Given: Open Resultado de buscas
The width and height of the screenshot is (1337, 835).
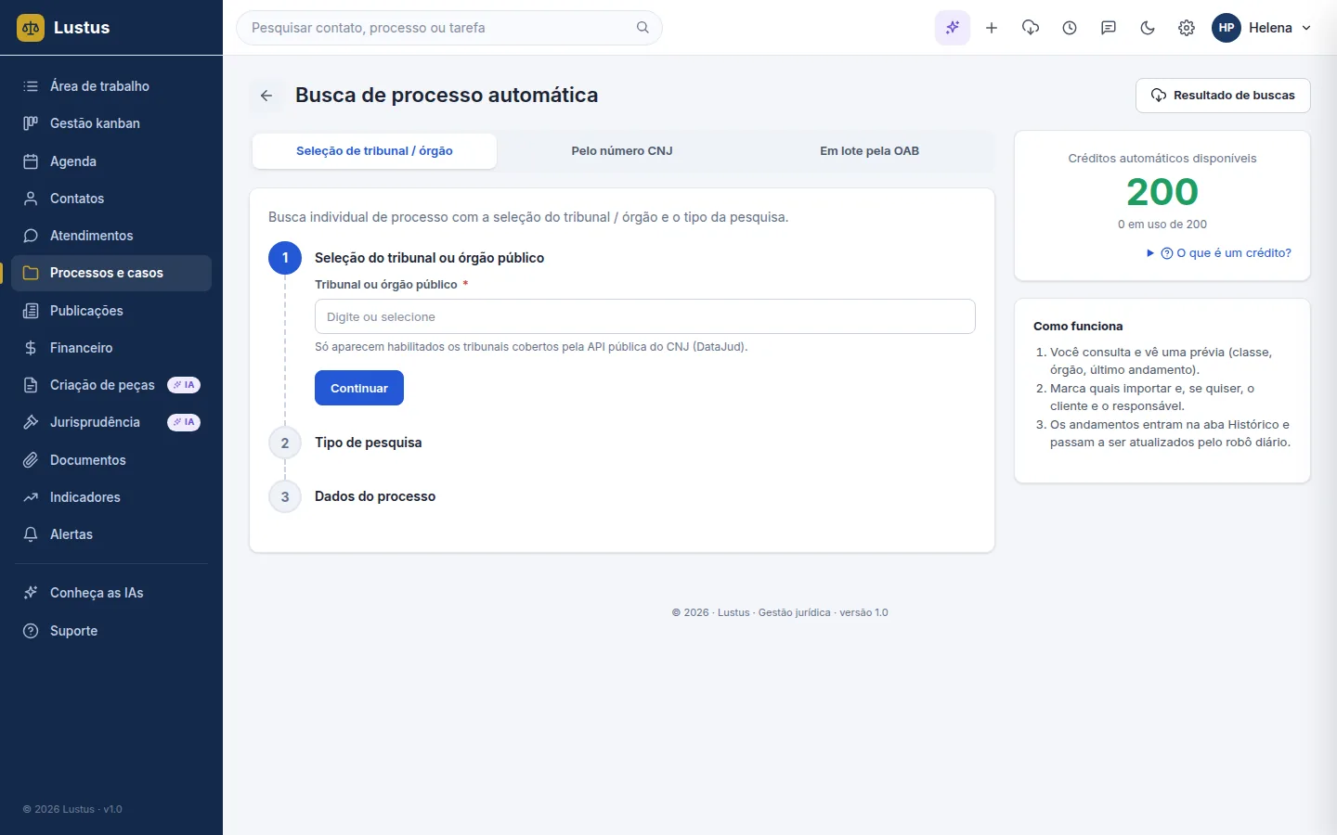Looking at the screenshot, I should (1223, 96).
